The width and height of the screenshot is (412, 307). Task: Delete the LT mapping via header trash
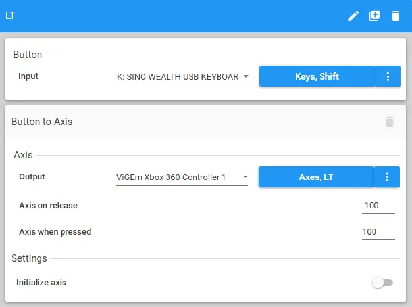pos(395,16)
